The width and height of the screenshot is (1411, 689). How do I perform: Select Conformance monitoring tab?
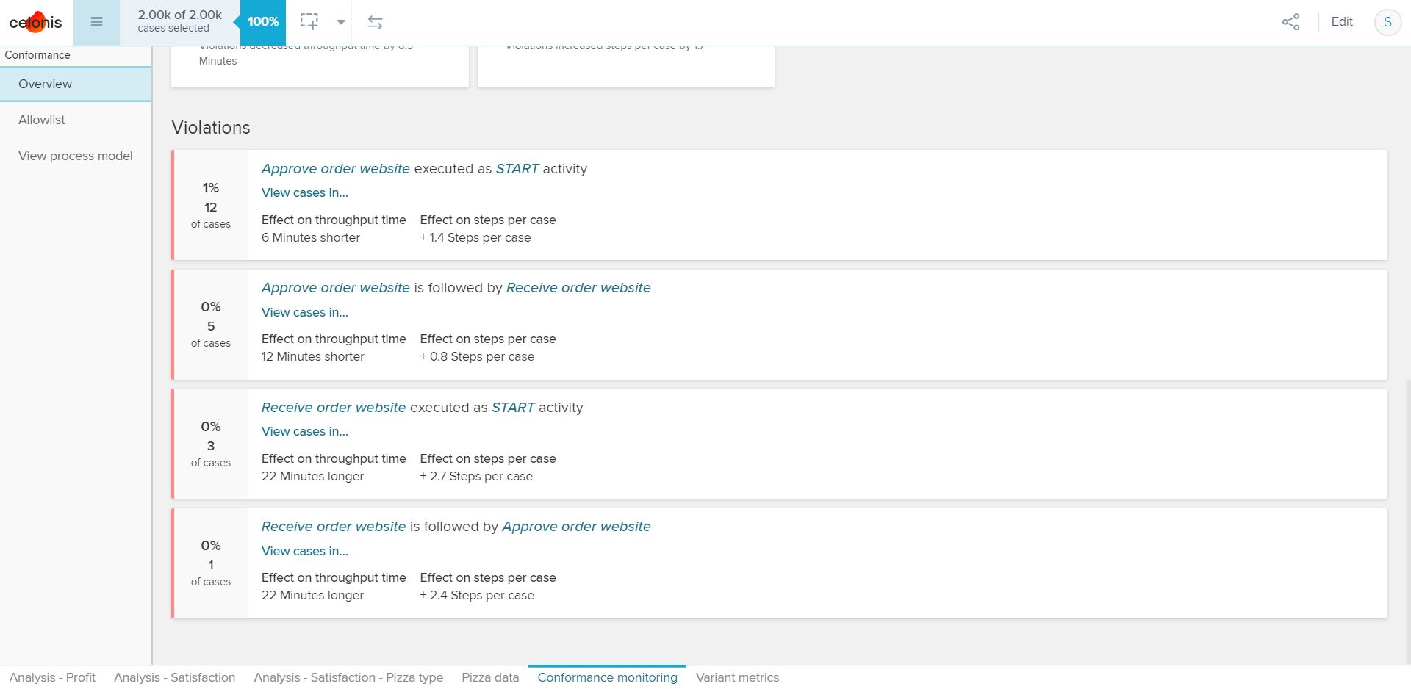tap(607, 677)
